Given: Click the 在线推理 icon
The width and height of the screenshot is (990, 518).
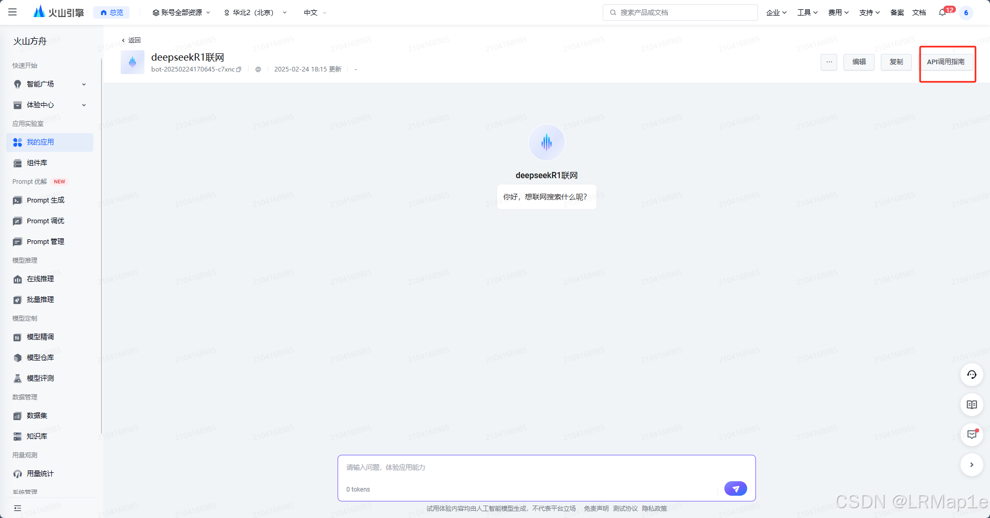Looking at the screenshot, I should click(x=18, y=279).
